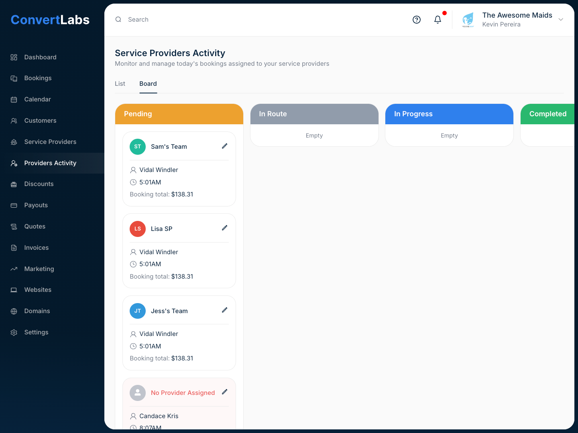Click the Customers sidebar icon
The width and height of the screenshot is (578, 433).
point(14,121)
